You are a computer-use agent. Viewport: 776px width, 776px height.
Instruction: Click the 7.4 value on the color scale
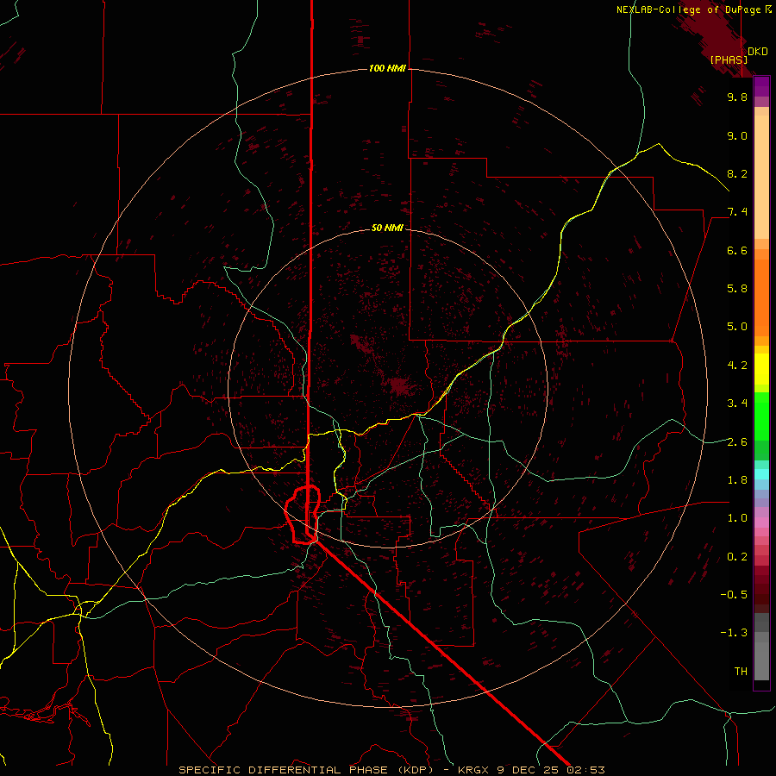point(737,212)
